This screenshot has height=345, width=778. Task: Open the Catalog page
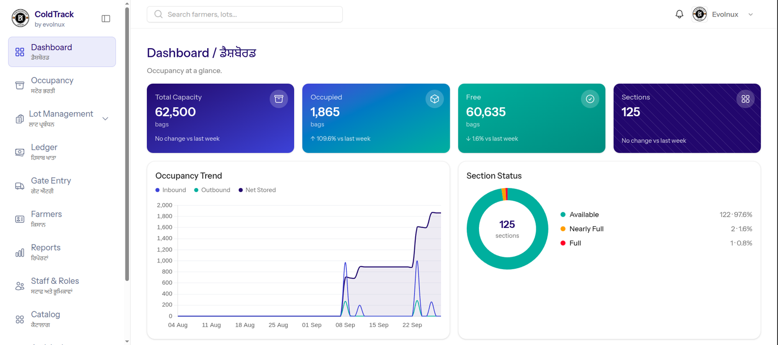tap(62, 319)
